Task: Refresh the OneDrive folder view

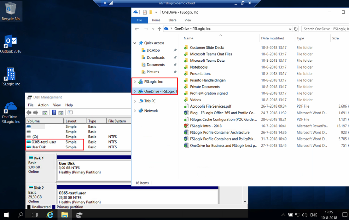Action: tap(296, 29)
